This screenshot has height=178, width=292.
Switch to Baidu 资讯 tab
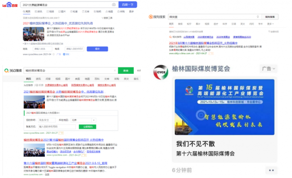[x=38, y=12]
